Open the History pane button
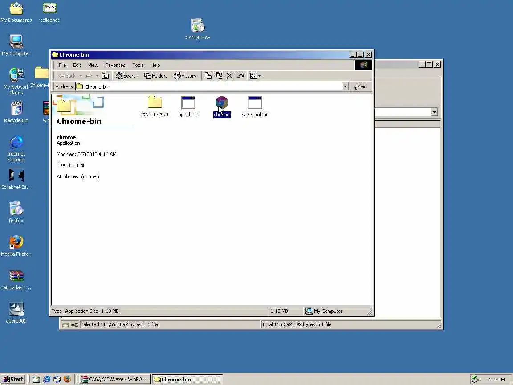 pos(185,76)
